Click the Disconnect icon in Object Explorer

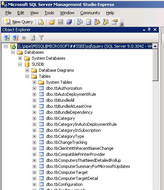pos(16,38)
